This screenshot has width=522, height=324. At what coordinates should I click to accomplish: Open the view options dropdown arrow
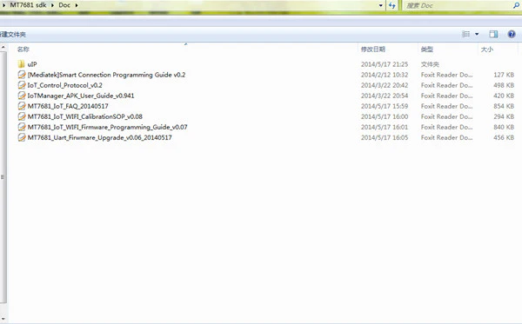(x=477, y=34)
